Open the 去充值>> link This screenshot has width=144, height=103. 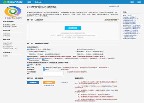click(x=65, y=83)
